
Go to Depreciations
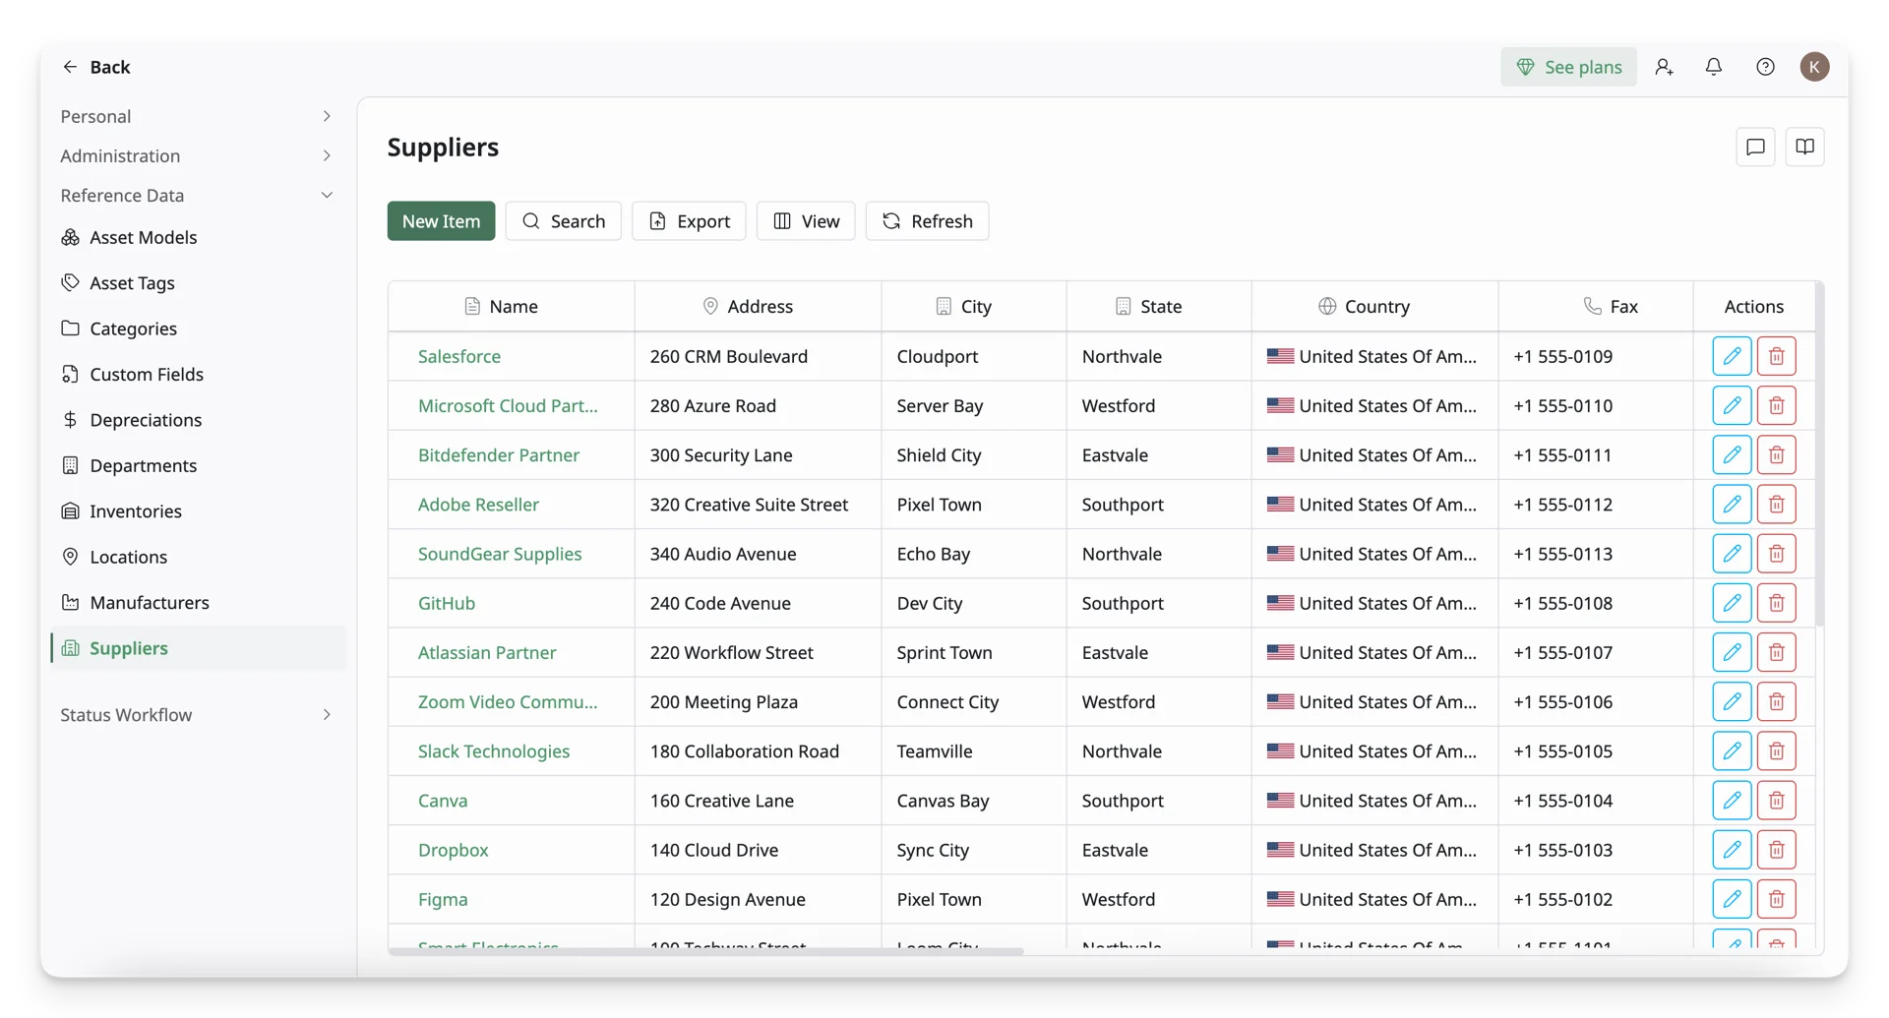tap(197, 420)
